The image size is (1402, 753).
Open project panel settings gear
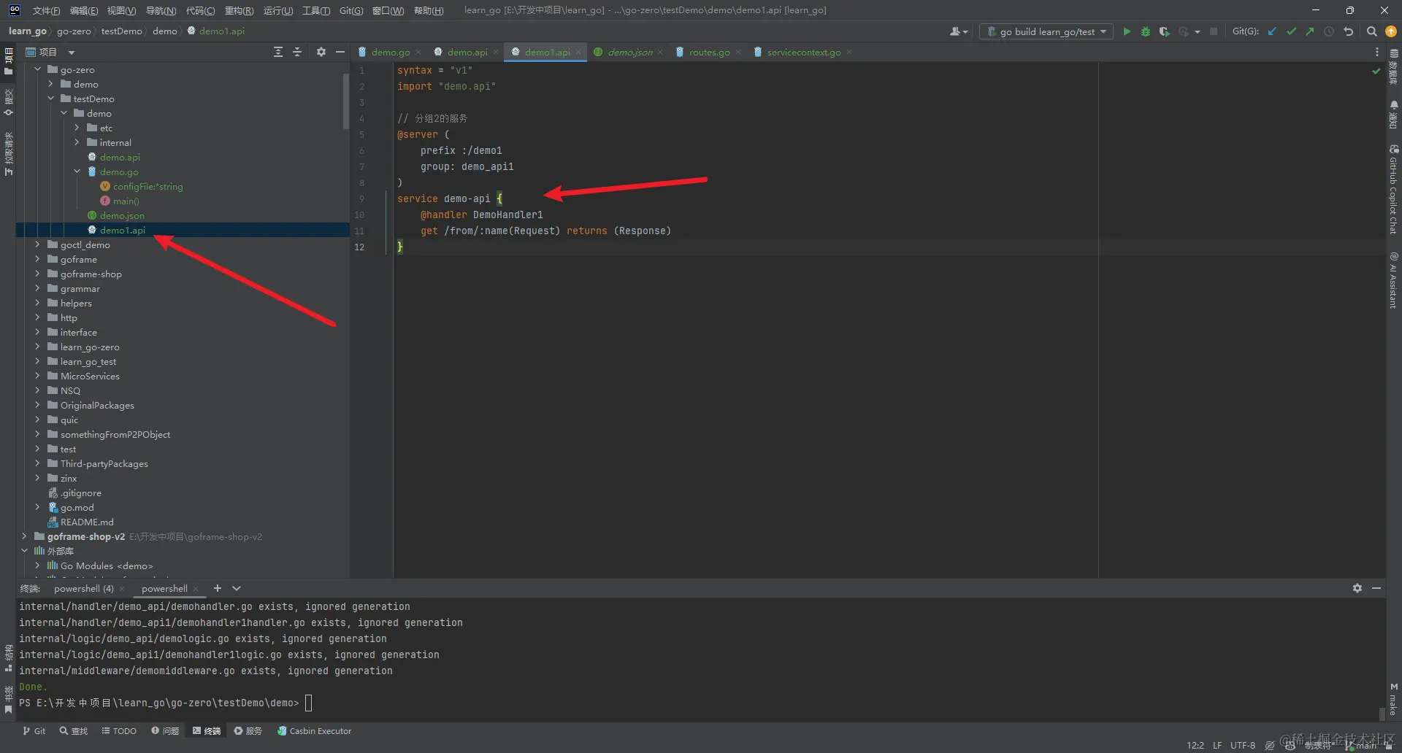pos(321,52)
